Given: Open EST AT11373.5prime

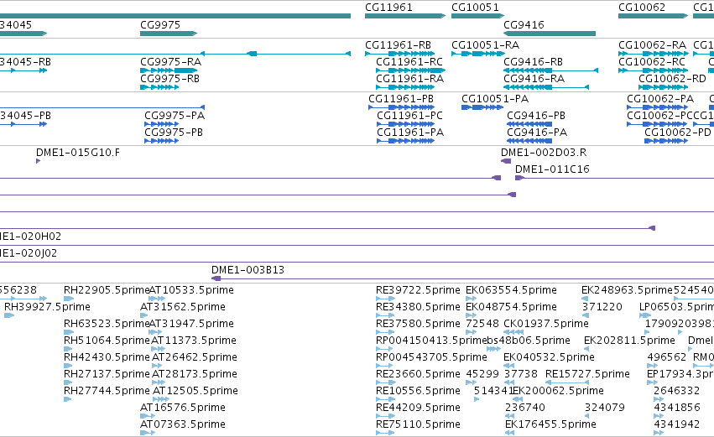Looking at the screenshot, I should (159, 349).
